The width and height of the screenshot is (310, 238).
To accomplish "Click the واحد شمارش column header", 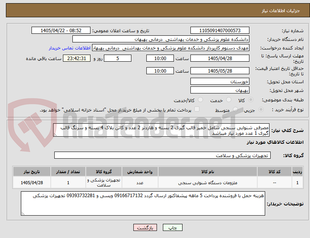I will [140, 172].
